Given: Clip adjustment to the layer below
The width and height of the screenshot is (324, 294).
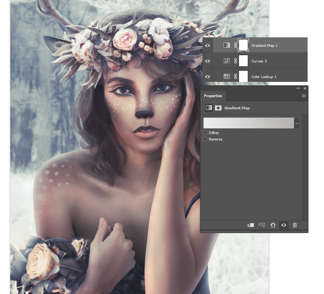Looking at the screenshot, I should click(250, 225).
